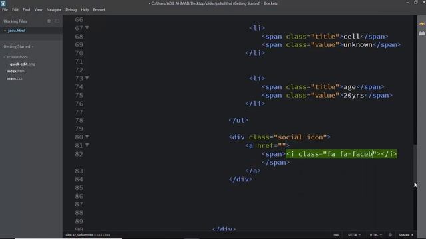426x239 pixels.
Task: Open the Edit menu
Action: click(15, 9)
